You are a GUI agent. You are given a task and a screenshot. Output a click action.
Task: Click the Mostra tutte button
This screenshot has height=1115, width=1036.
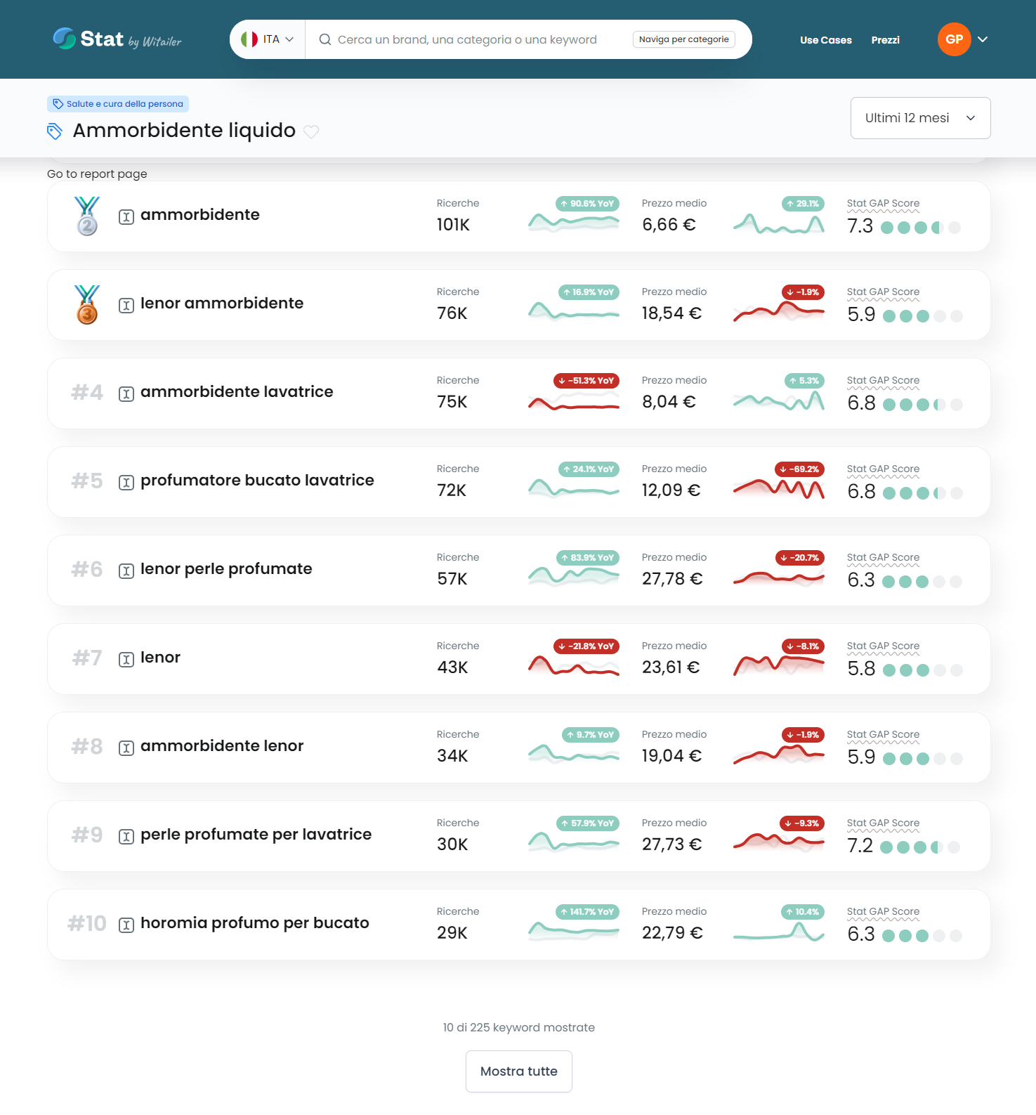click(518, 1071)
